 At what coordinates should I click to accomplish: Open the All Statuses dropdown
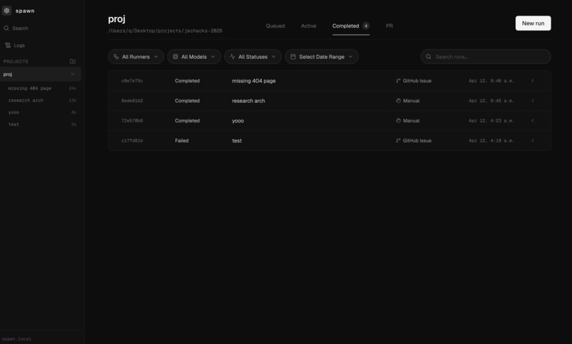pyautogui.click(x=253, y=57)
